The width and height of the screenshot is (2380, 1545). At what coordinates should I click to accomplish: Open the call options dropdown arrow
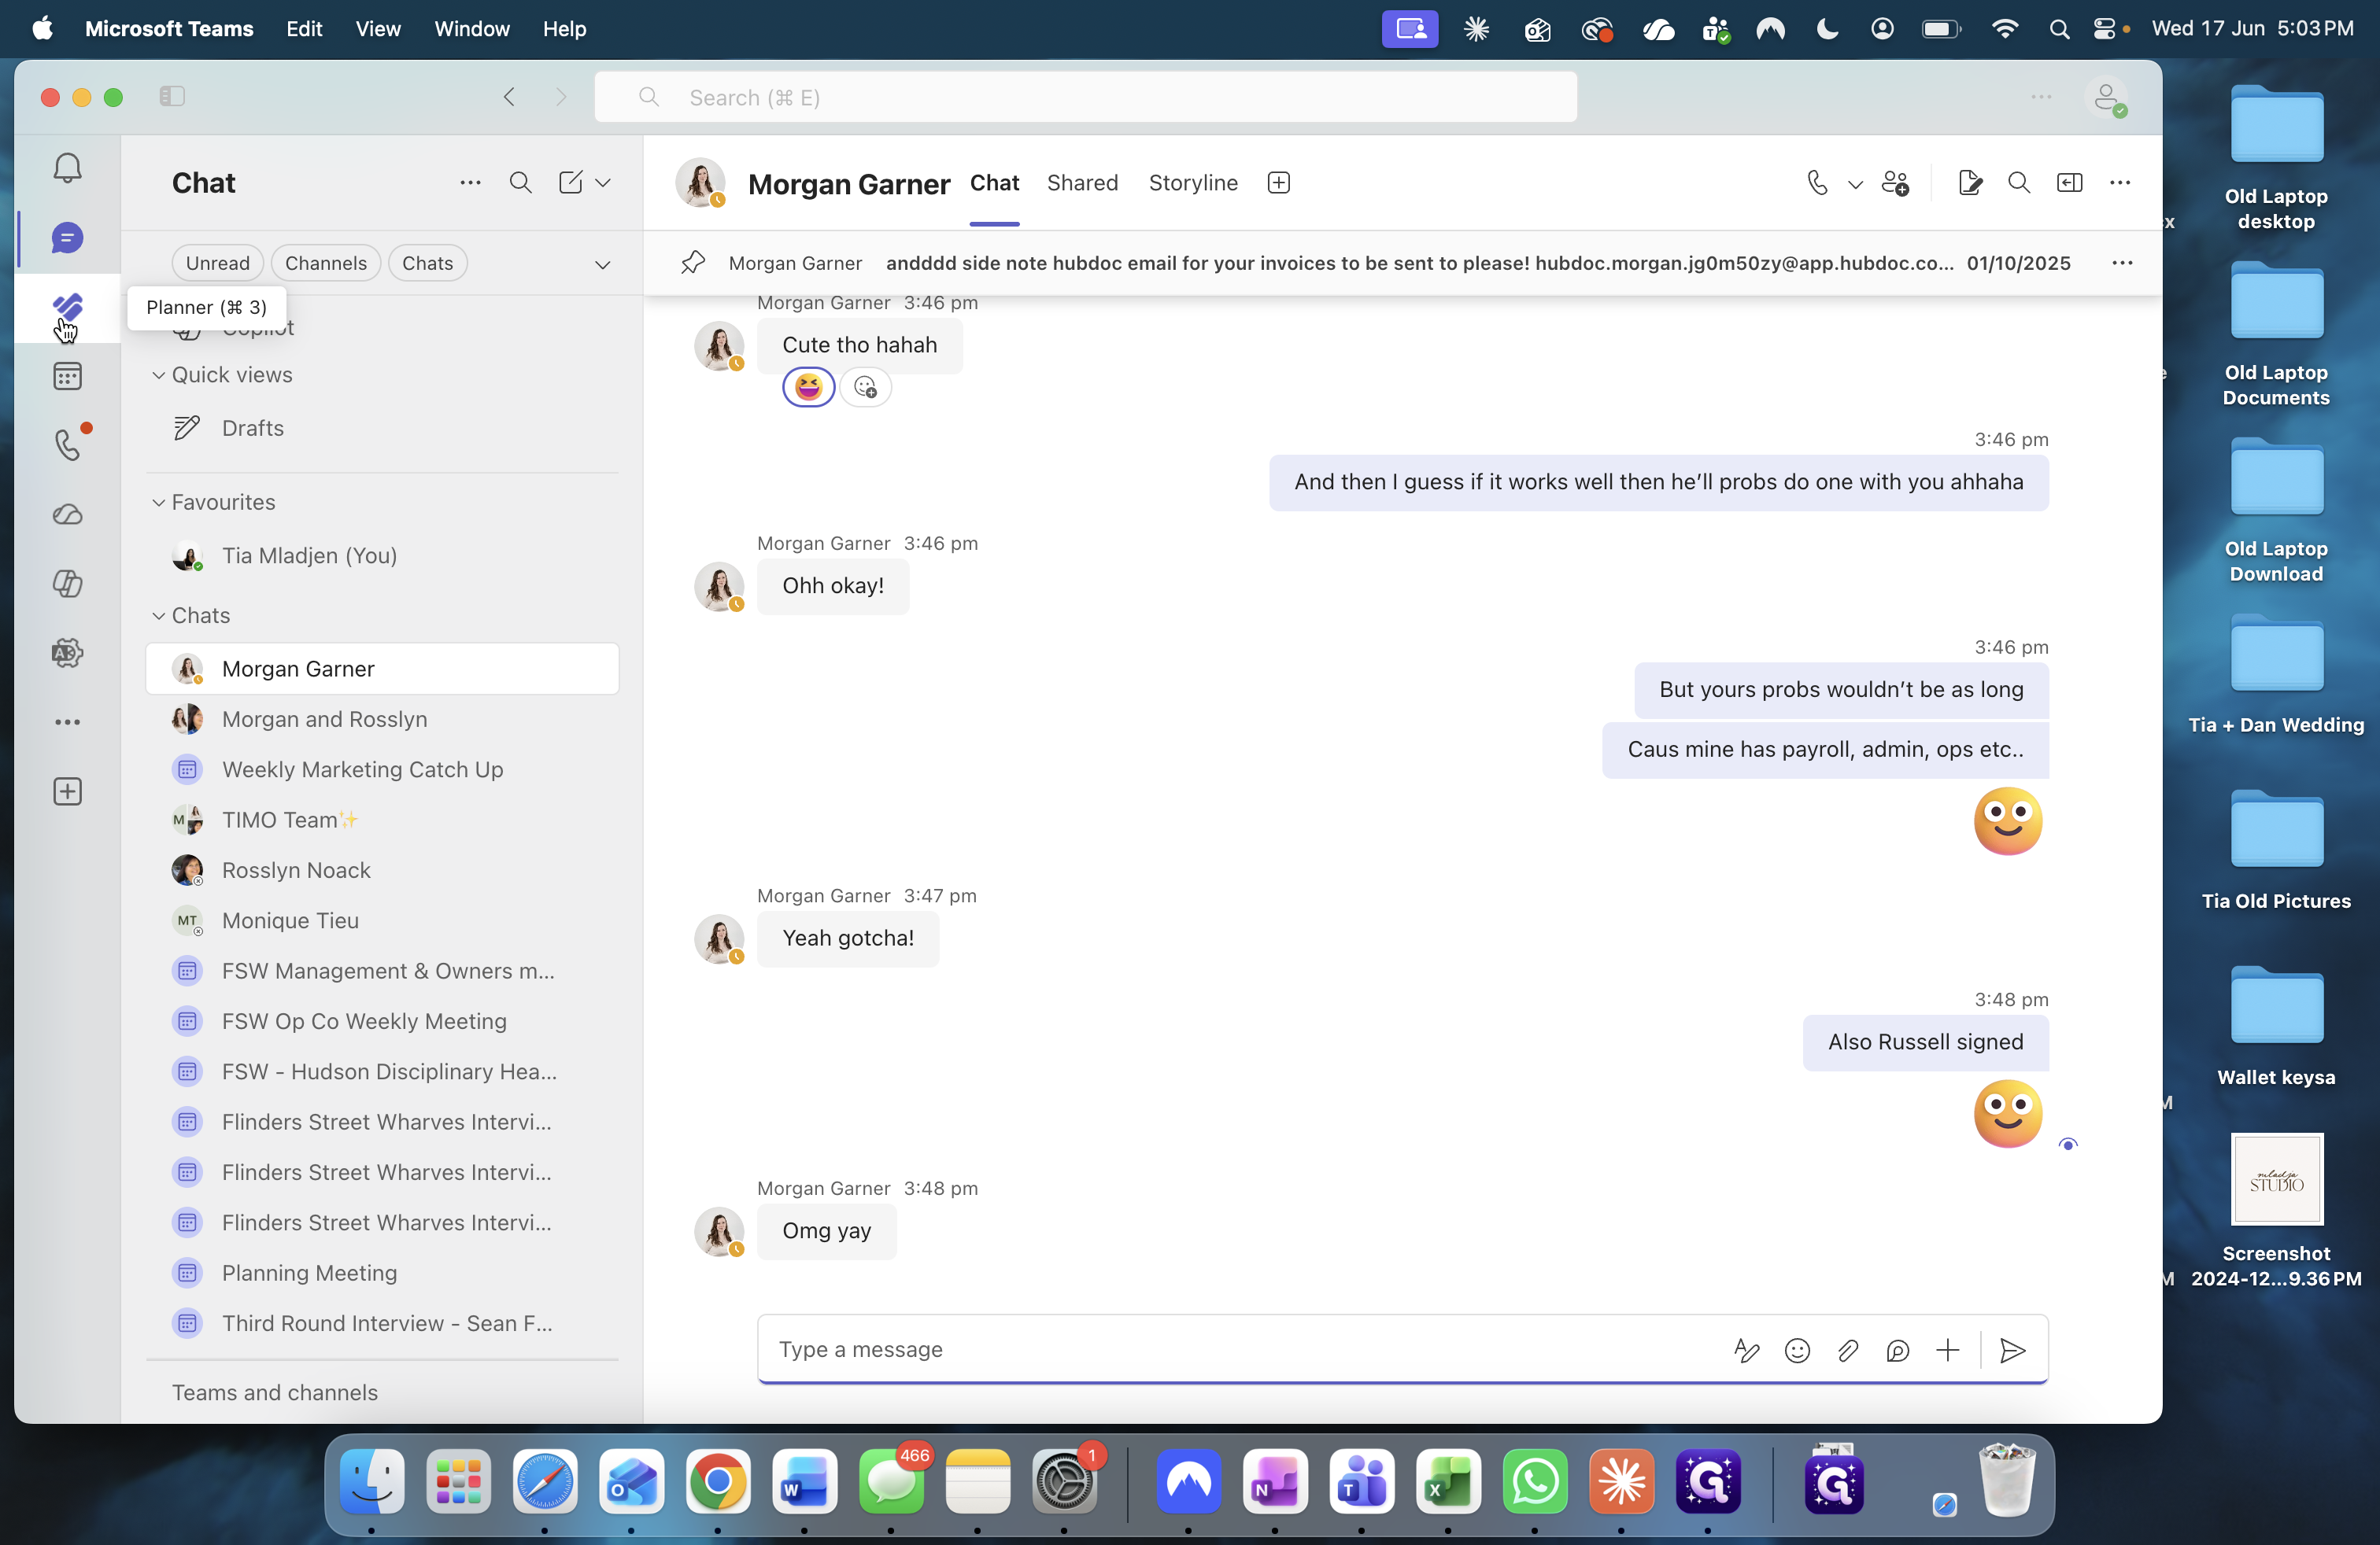1854,184
